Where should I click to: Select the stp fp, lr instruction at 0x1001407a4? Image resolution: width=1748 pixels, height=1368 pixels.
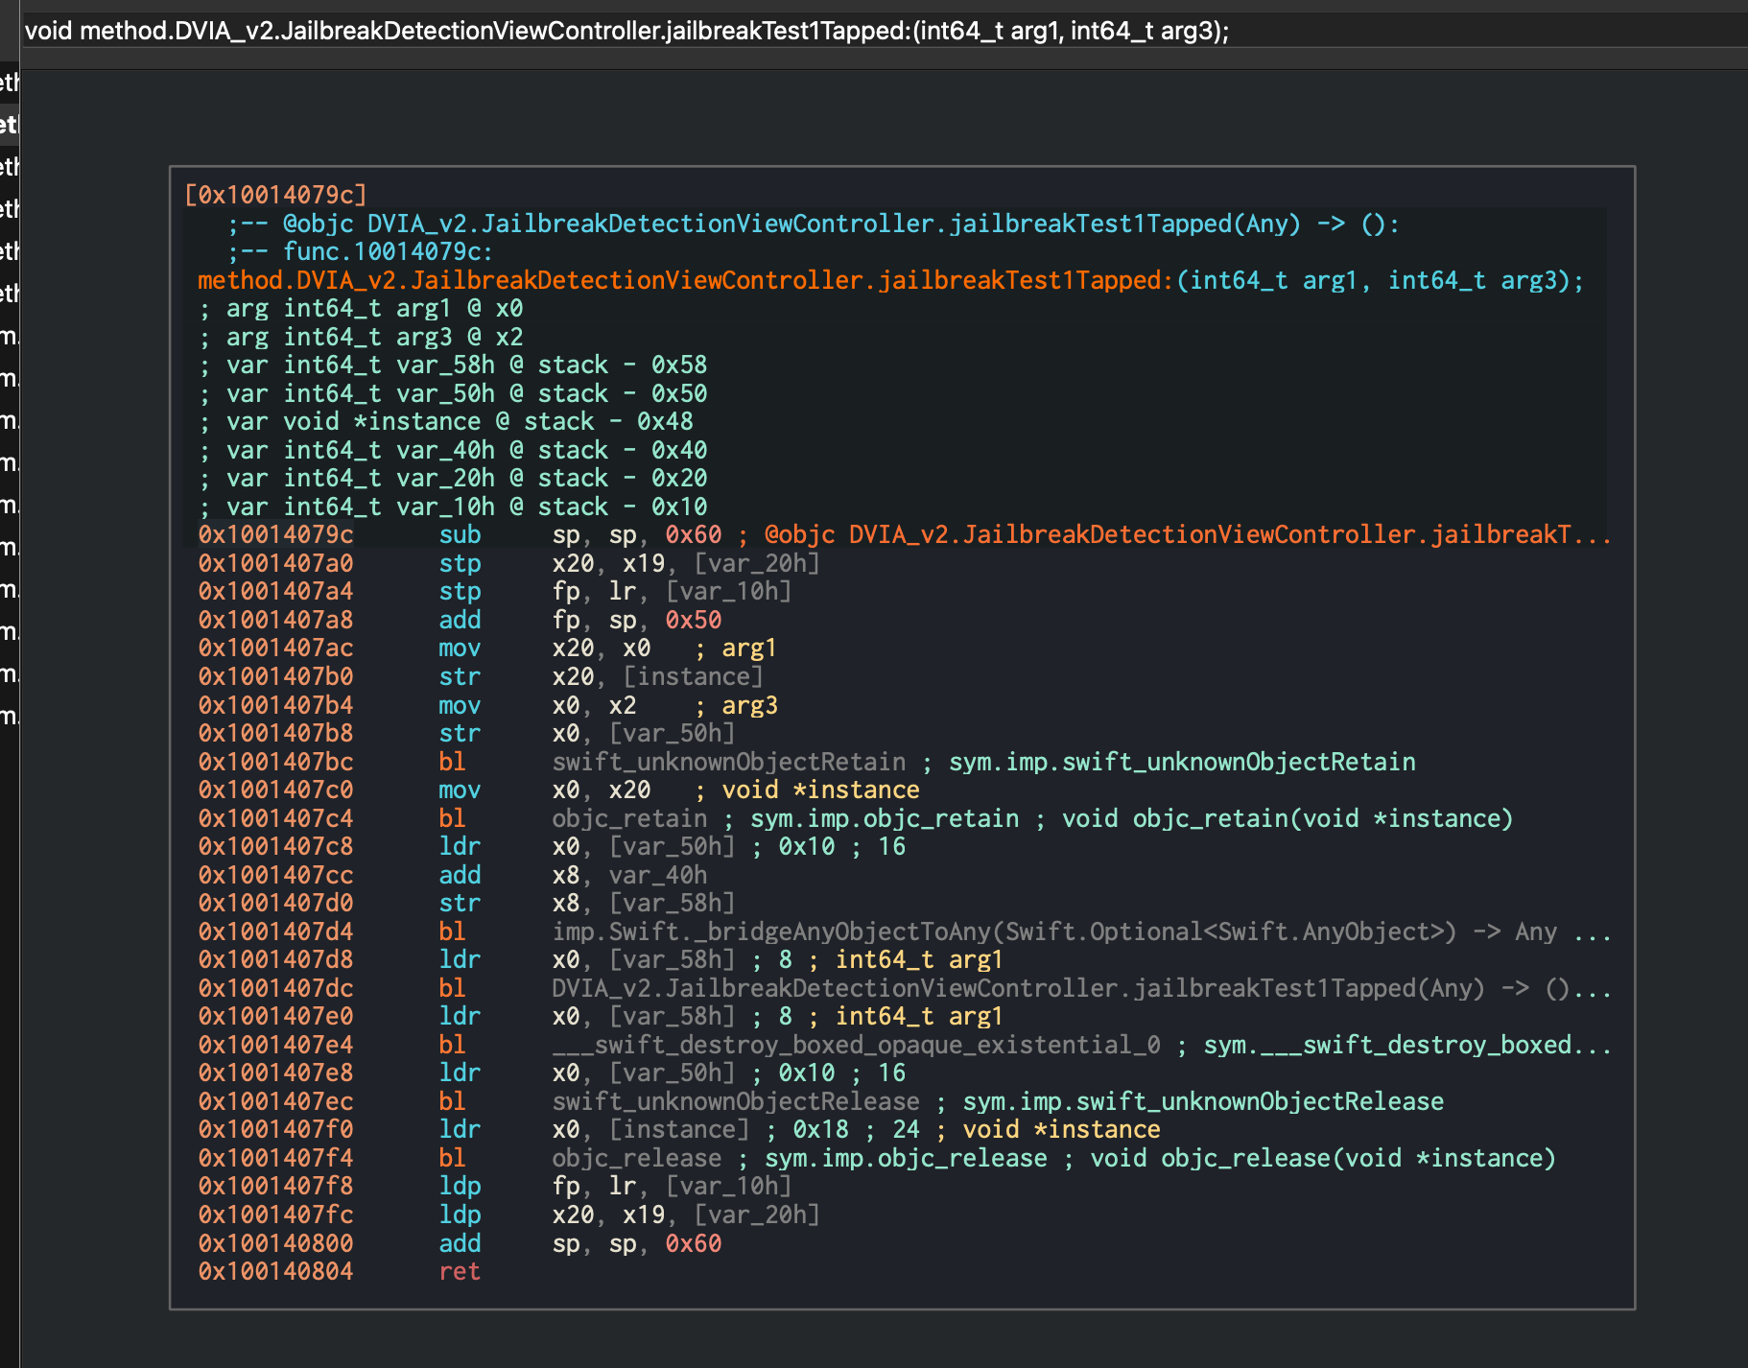point(495,591)
